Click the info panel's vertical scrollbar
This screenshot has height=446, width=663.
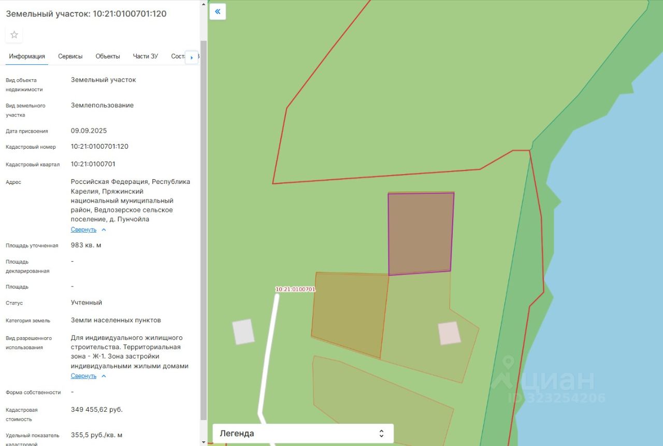pyautogui.click(x=204, y=229)
